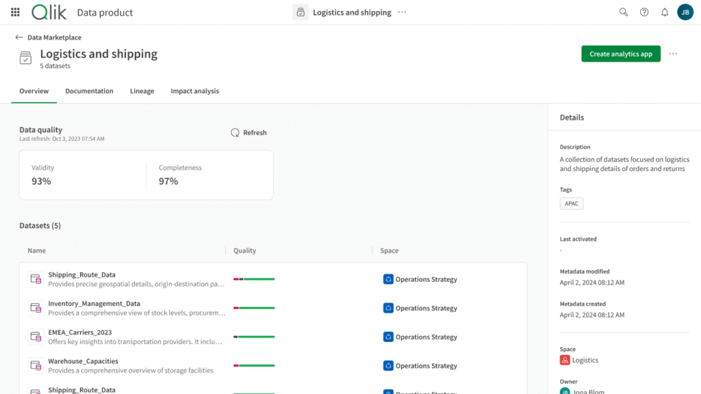Image resolution: width=701 pixels, height=394 pixels.
Task: Open the help menu
Action: (643, 12)
